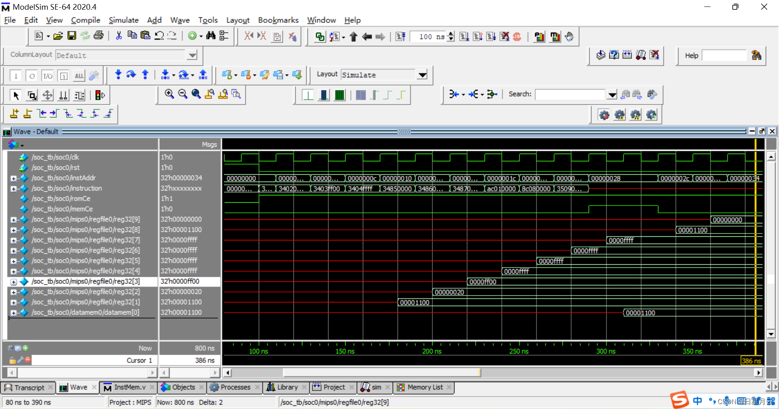This screenshot has height=409, width=779.
Task: Open the Layout Simulate dropdown
Action: coord(422,75)
